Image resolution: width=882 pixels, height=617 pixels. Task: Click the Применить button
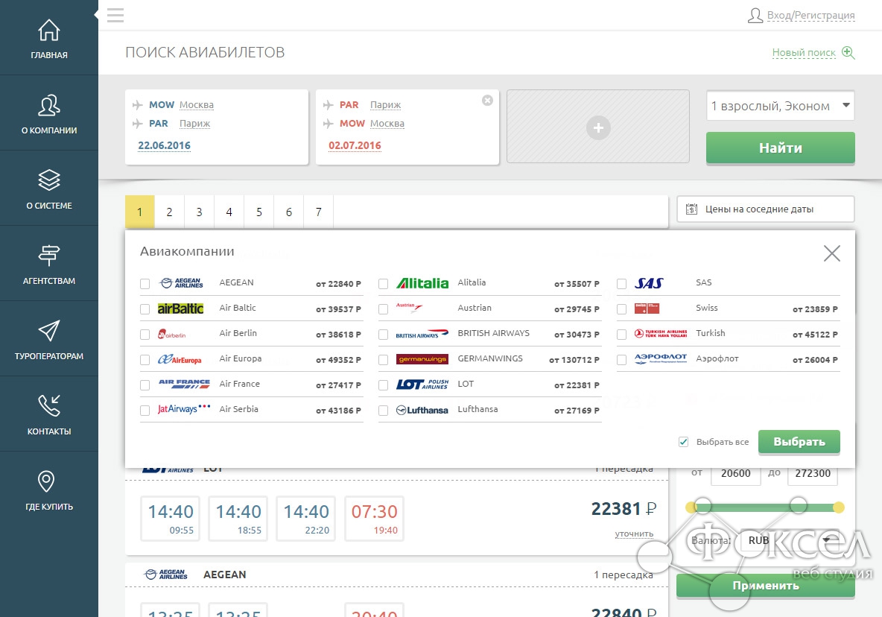(766, 586)
